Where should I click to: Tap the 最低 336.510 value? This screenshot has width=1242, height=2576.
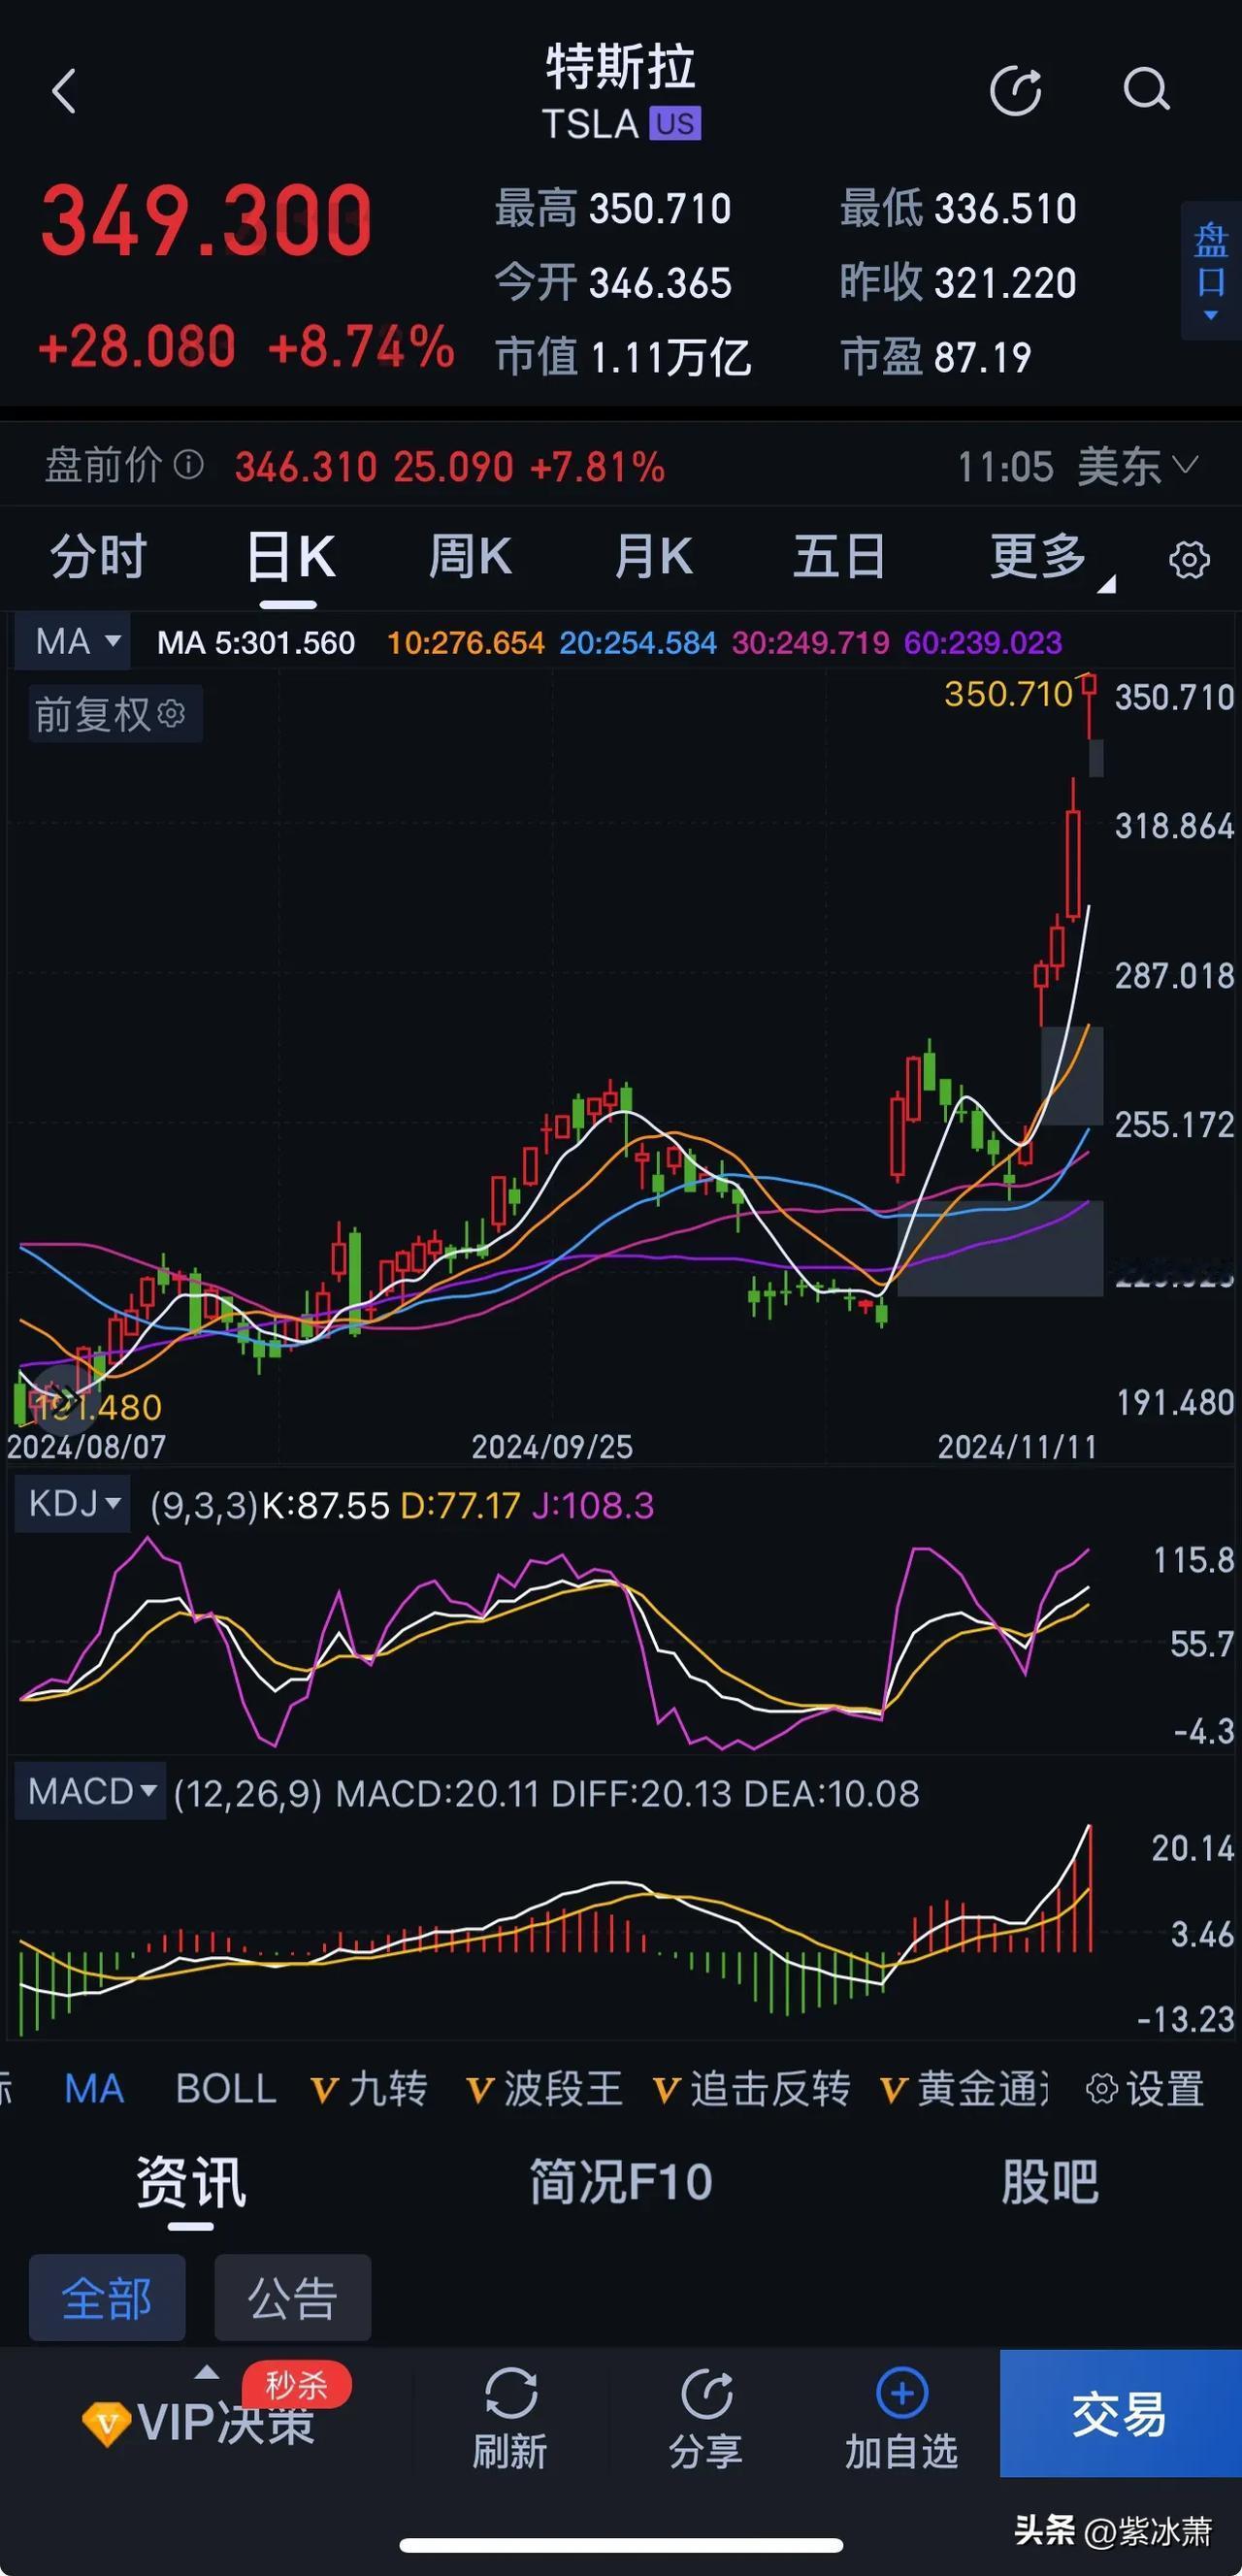1005,209
